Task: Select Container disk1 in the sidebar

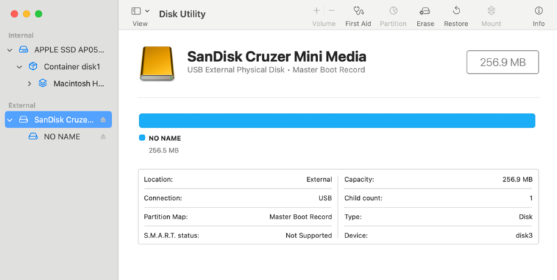Action: point(58,66)
